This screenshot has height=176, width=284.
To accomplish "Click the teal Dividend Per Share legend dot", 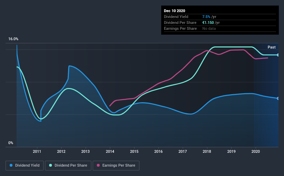I will point(51,165).
